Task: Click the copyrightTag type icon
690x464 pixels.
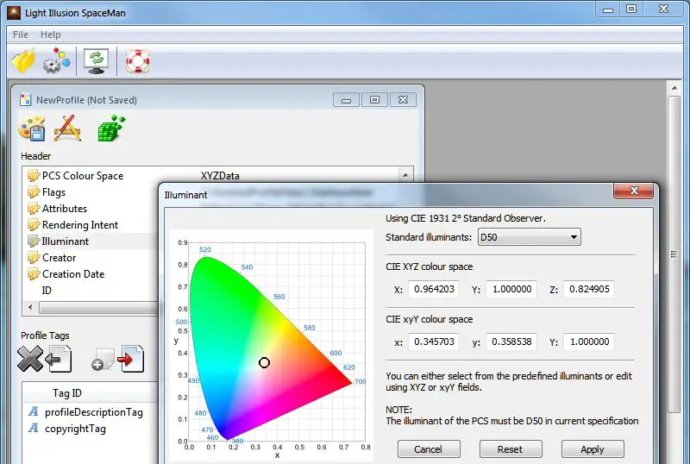Action: pyautogui.click(x=34, y=428)
